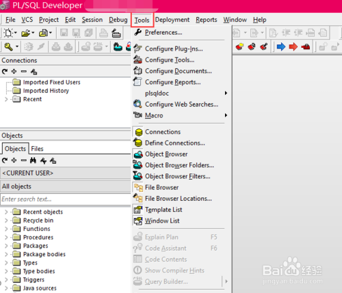Open the New document dropdown arrow
The image size is (342, 293).
15,33
